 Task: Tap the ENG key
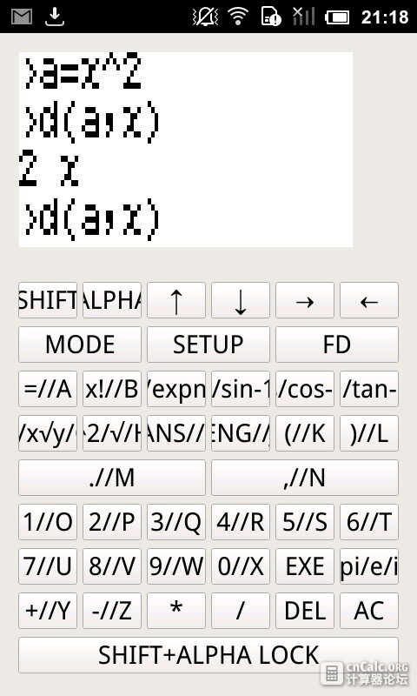(x=241, y=433)
